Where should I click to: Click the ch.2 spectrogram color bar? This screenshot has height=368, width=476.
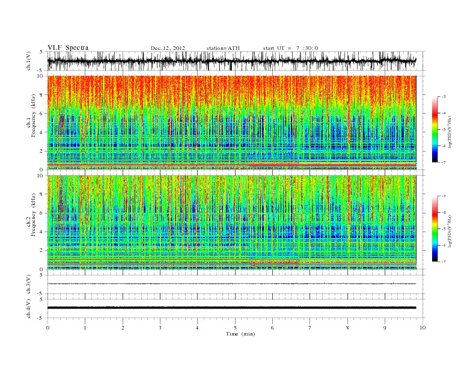[435, 229]
